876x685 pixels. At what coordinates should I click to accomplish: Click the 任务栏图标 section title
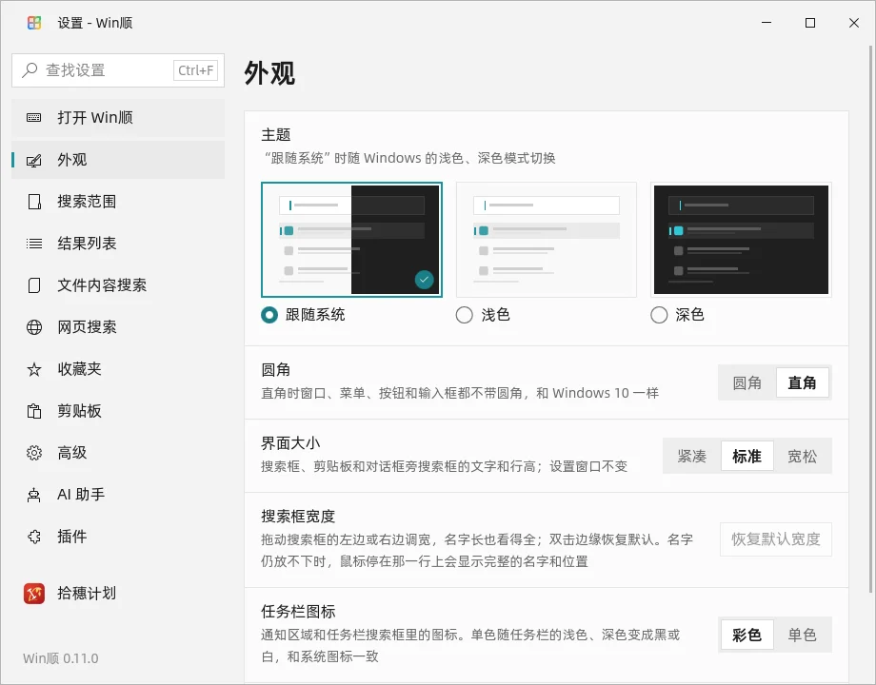(298, 612)
